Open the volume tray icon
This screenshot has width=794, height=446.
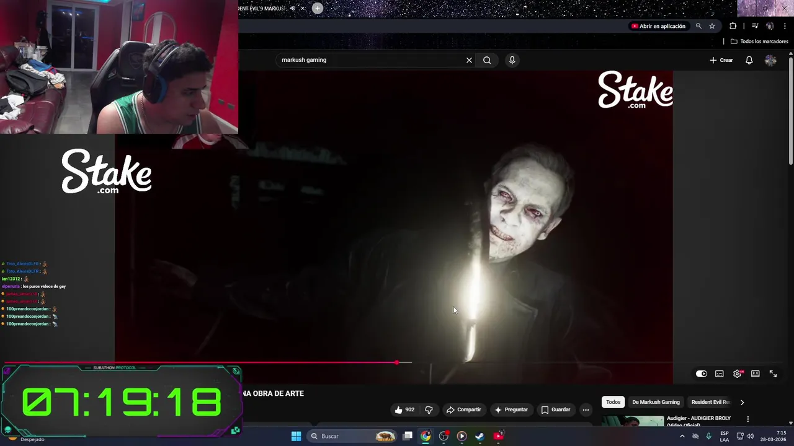750,436
